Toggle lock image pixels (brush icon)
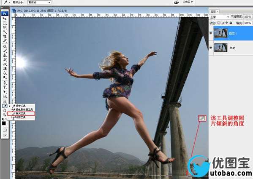This screenshot has width=253, height=179. [223, 23]
